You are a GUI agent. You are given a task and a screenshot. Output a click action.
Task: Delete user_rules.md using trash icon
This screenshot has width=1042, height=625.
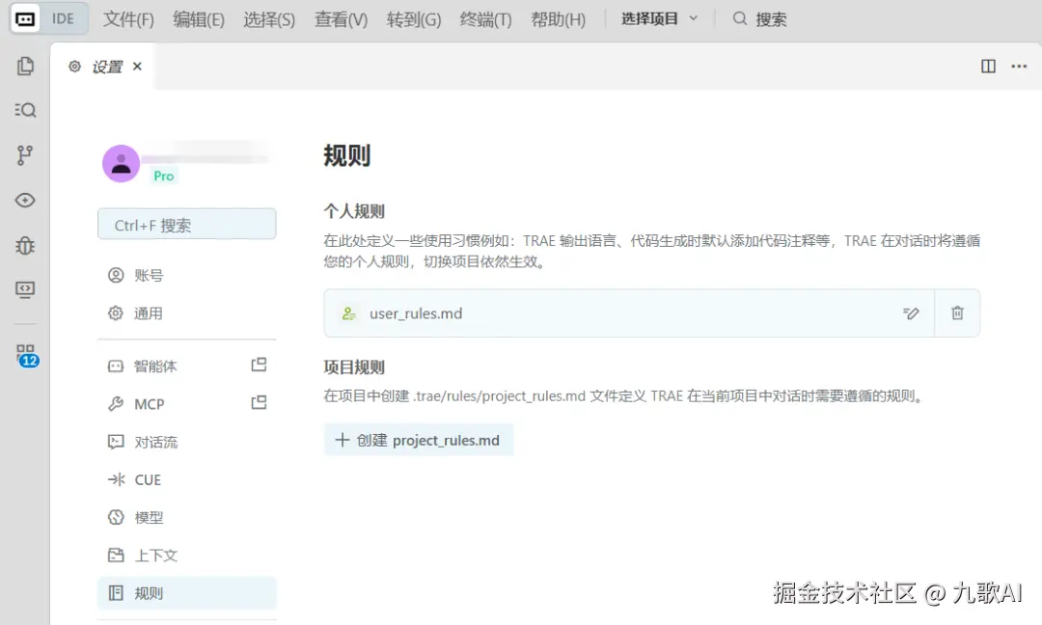pos(956,312)
